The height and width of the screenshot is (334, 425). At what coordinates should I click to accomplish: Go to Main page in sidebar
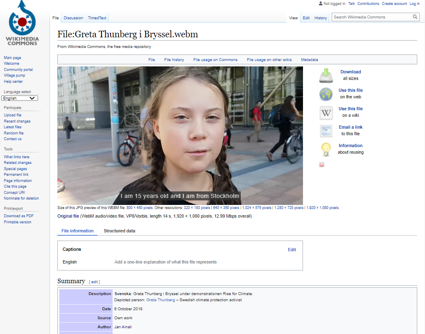(12, 58)
